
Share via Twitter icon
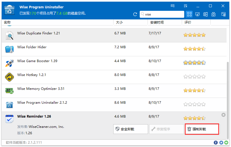tap(221, 143)
